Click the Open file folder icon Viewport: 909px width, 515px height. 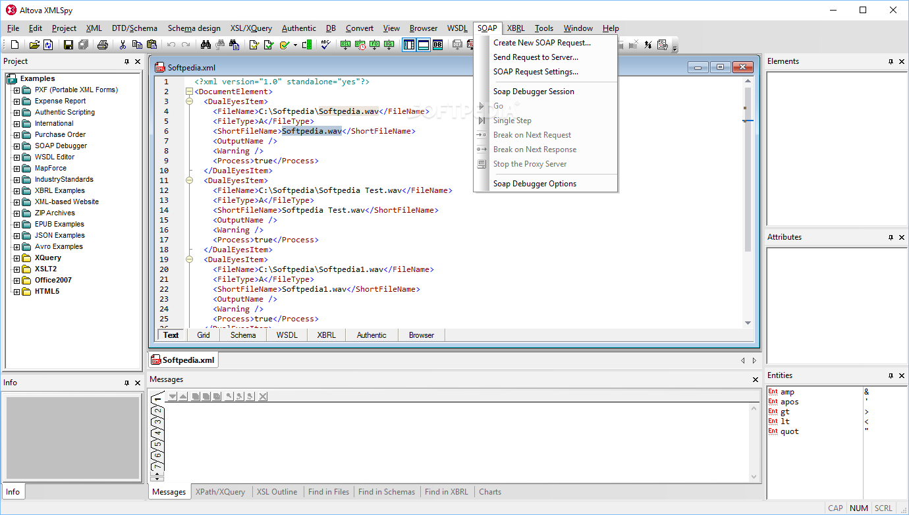point(34,45)
